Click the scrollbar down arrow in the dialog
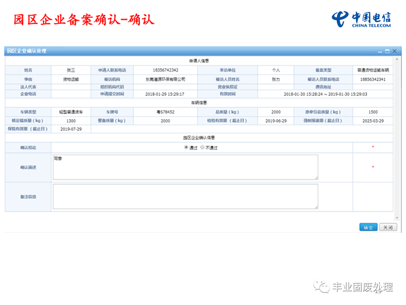This screenshot has width=406, height=305. 396,218
